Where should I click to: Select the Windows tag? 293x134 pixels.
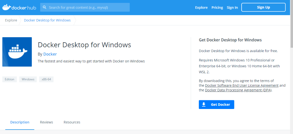(x=28, y=79)
